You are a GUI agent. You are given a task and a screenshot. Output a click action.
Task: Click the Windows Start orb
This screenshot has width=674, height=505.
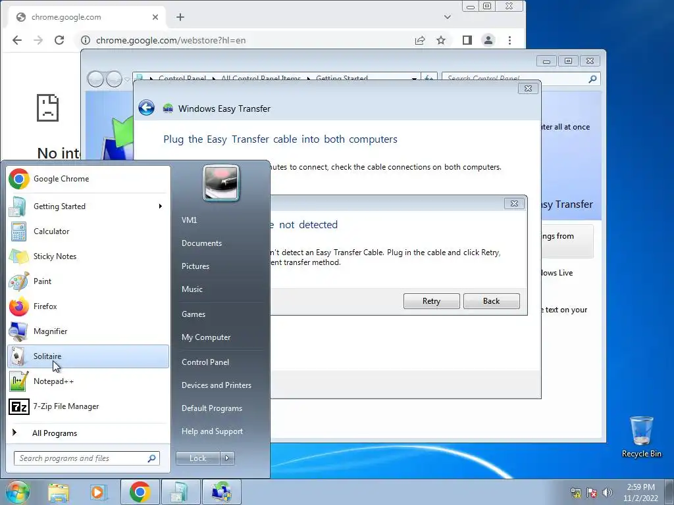click(17, 492)
